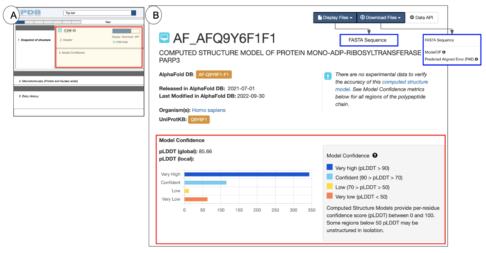Click the computed structure model monitor icon
Viewport: 486px width, 253px height.
coord(164,38)
